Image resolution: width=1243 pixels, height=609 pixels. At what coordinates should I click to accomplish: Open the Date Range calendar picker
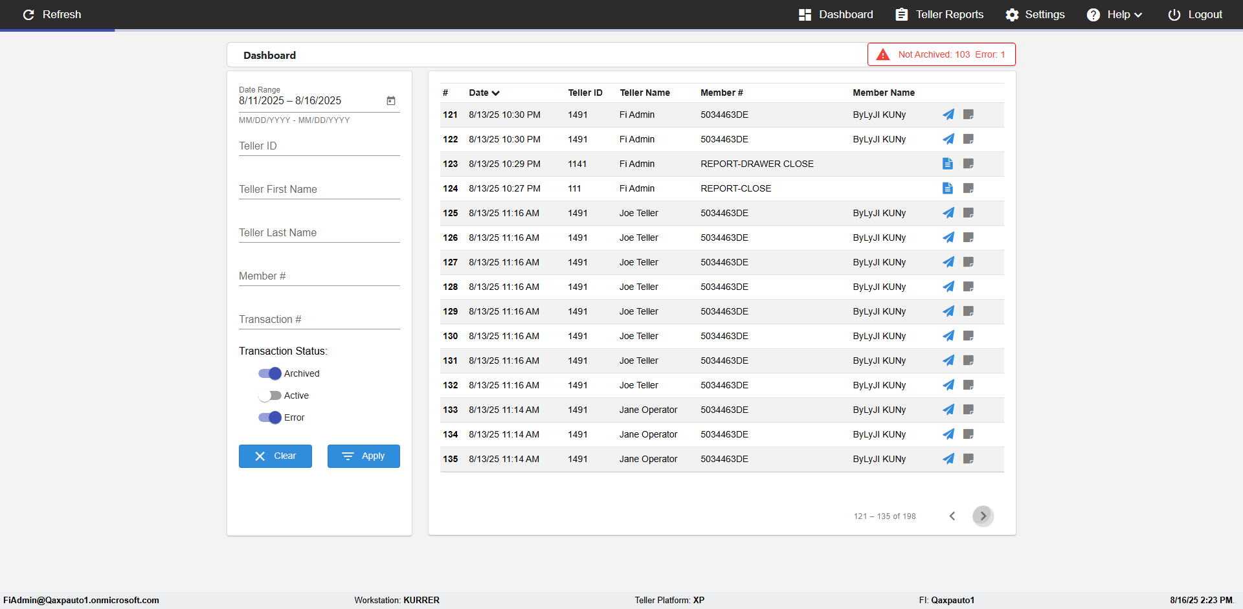[x=391, y=100]
